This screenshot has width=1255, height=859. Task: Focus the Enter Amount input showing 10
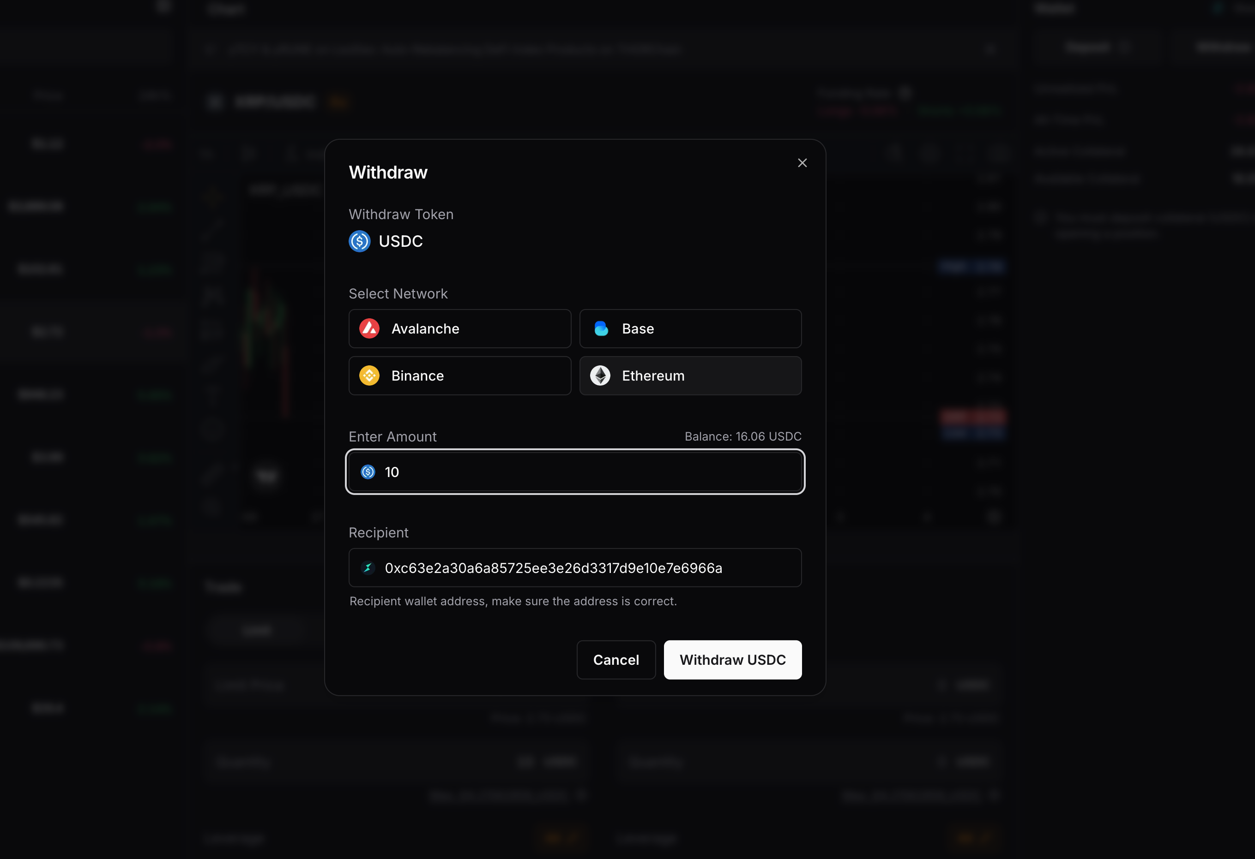[x=575, y=472]
